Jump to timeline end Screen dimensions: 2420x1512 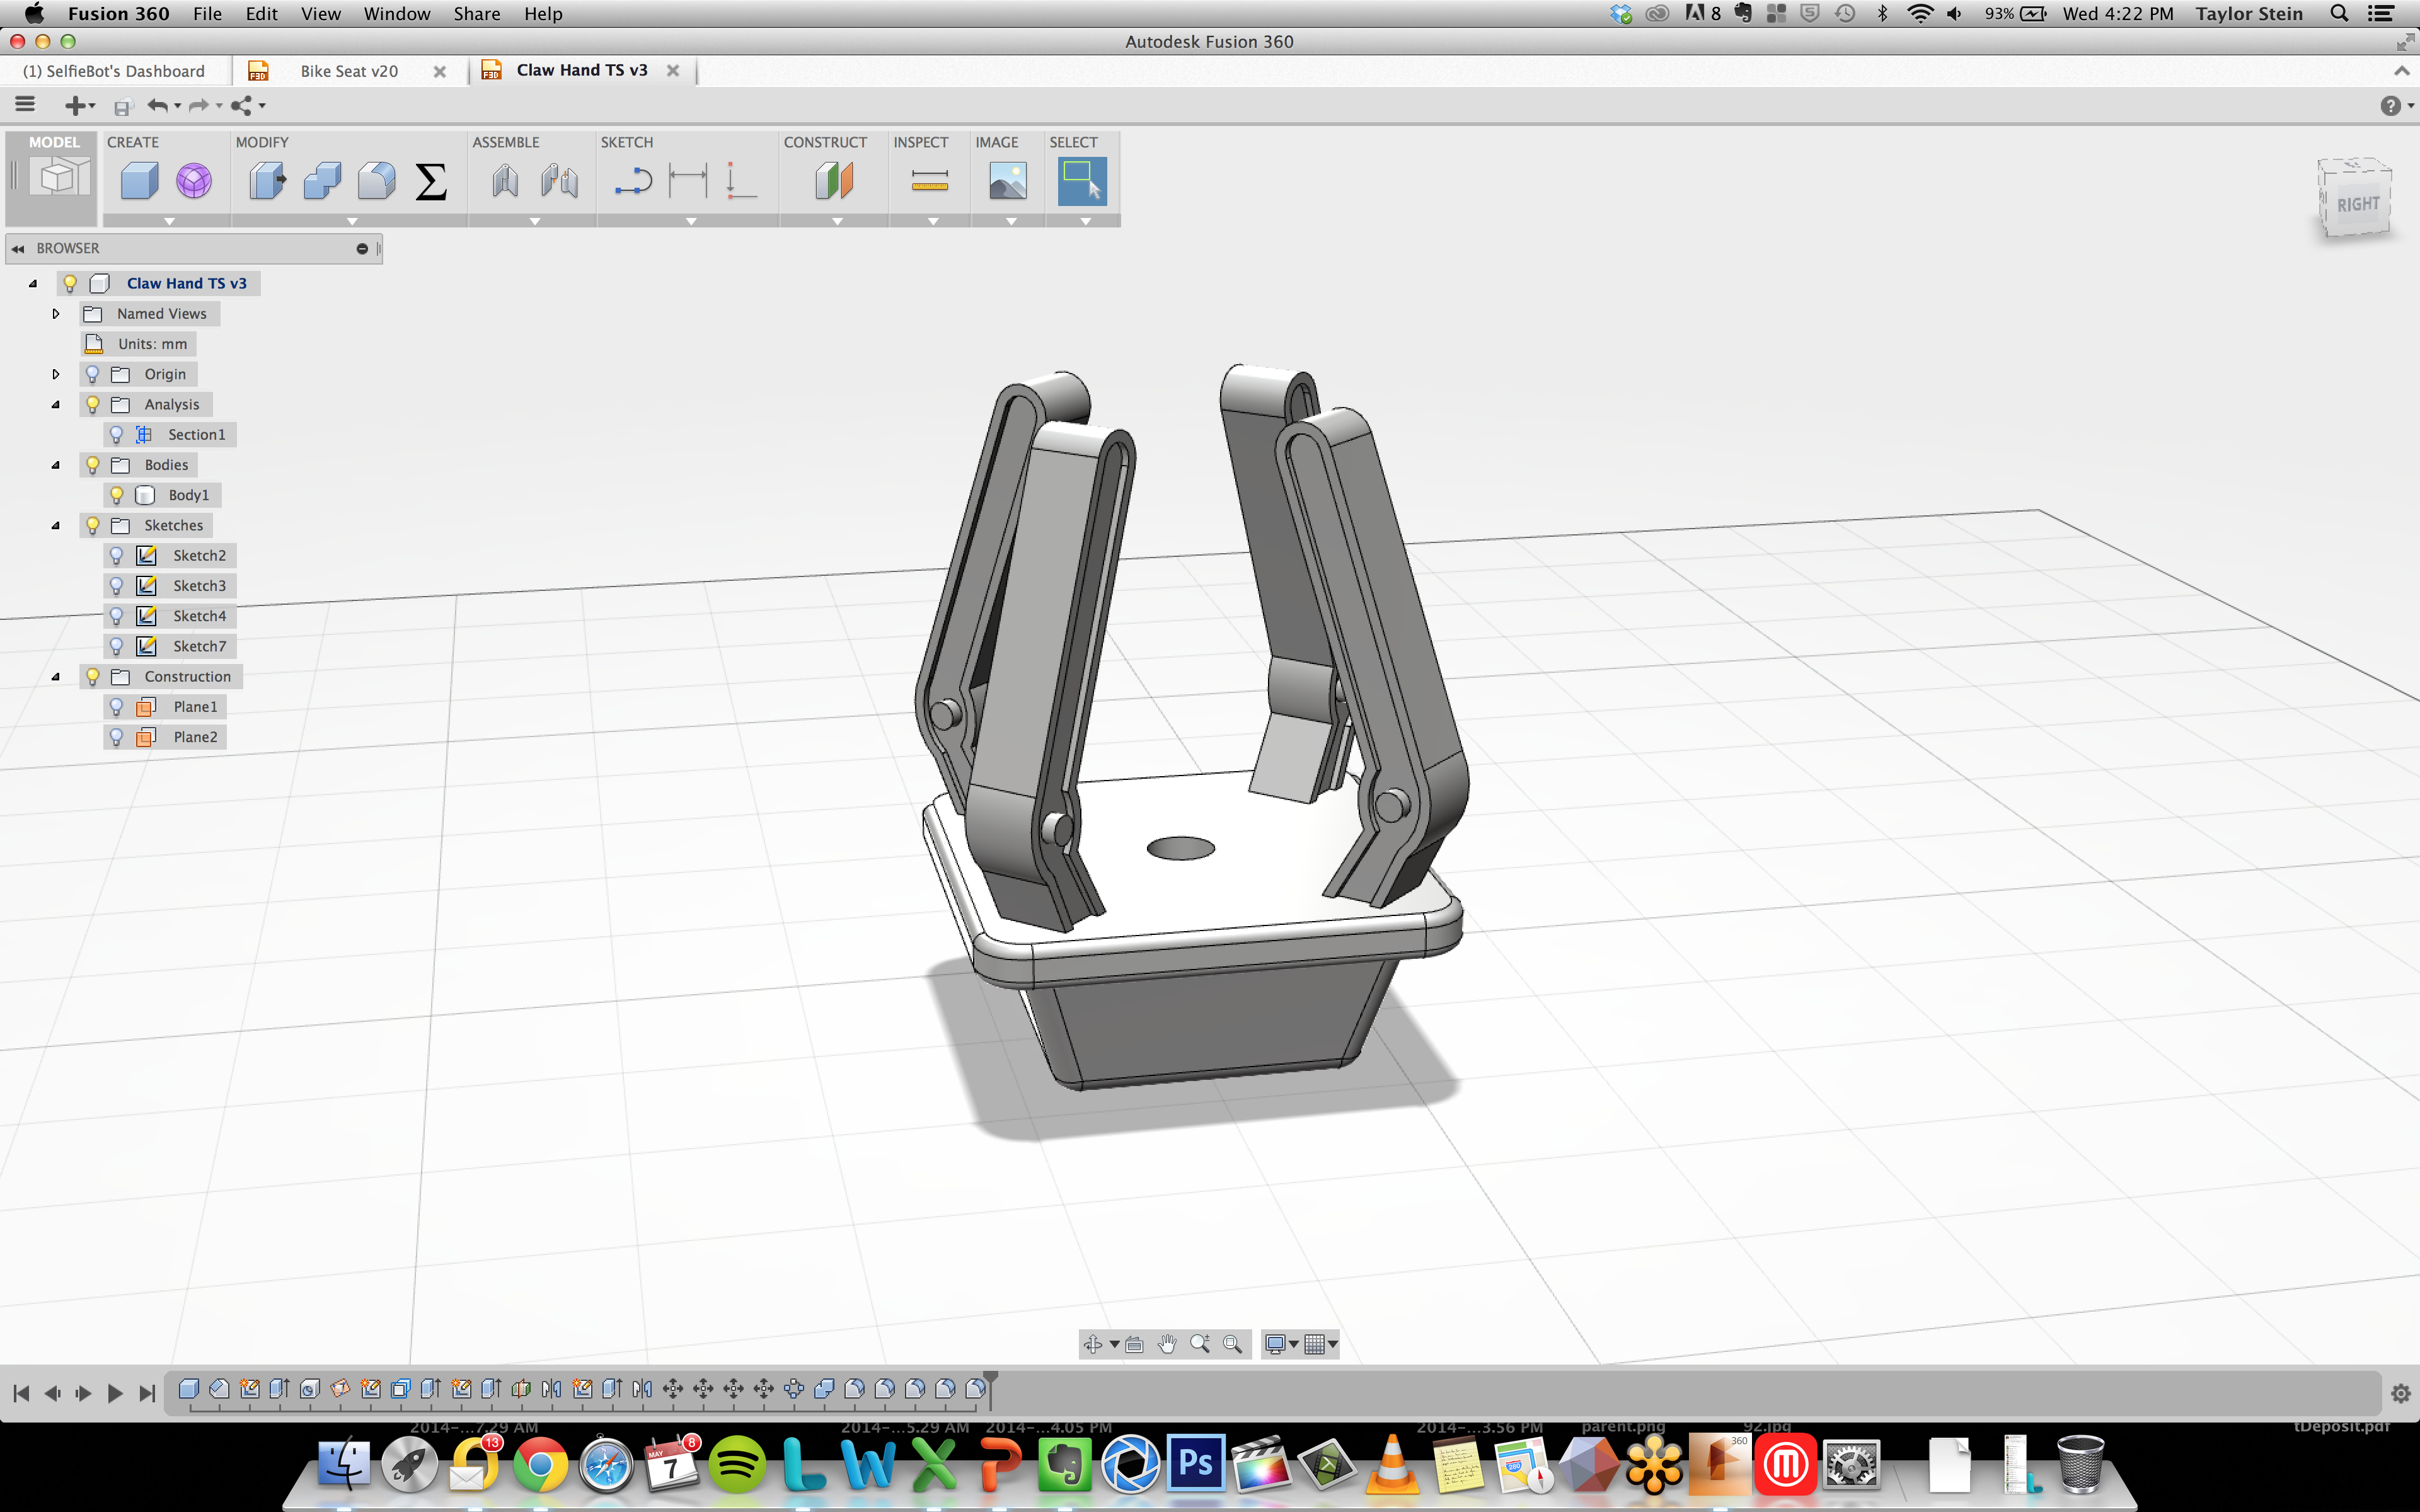click(147, 1393)
